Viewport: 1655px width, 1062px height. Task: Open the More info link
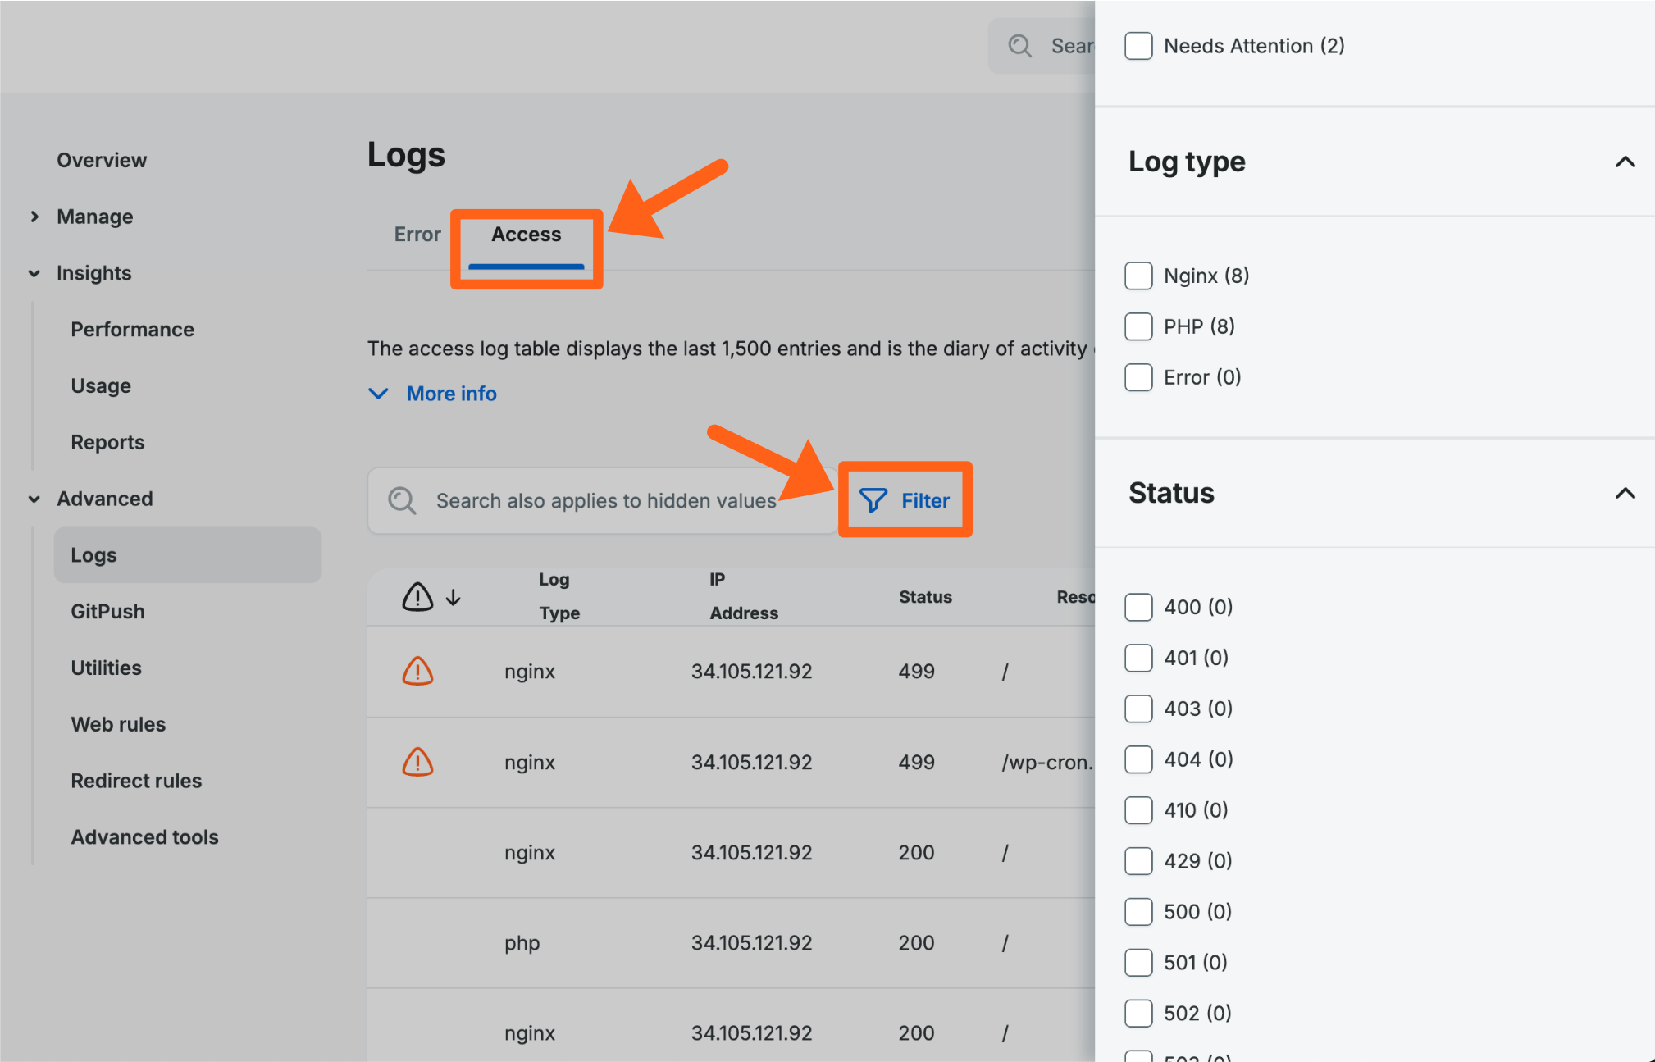(451, 394)
